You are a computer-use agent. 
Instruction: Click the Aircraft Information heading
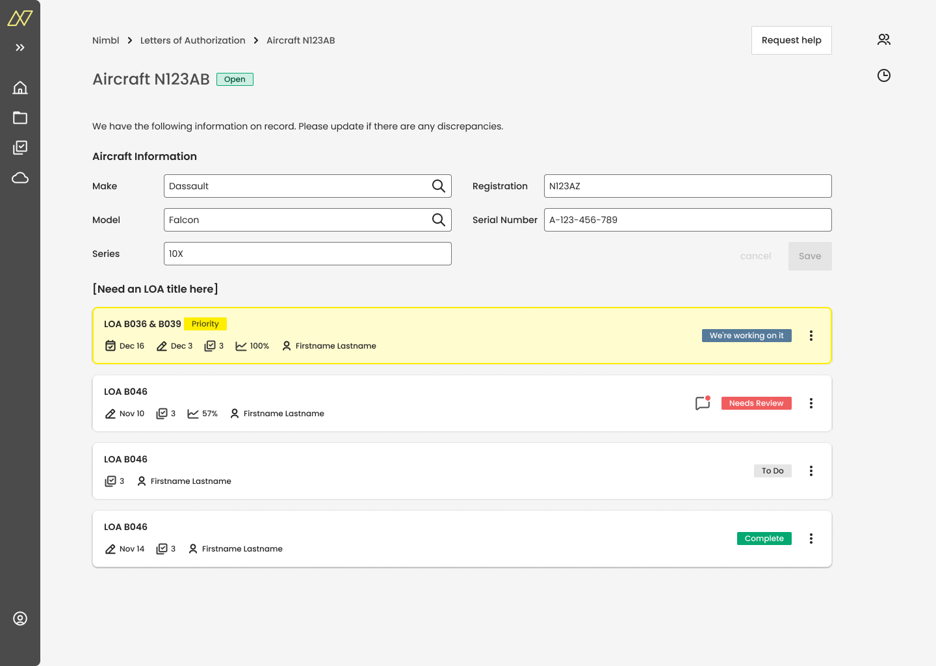144,156
